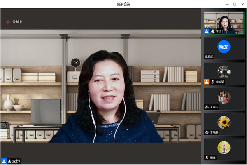This screenshot has width=247, height=165.
Task: Click the 朱晓龙 name label
Action: 210,57
